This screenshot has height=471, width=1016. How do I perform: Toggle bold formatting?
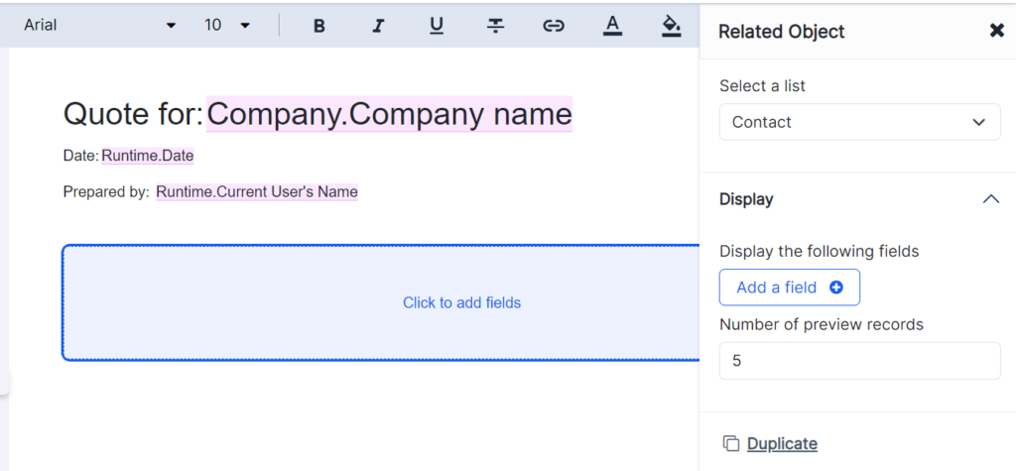(318, 25)
